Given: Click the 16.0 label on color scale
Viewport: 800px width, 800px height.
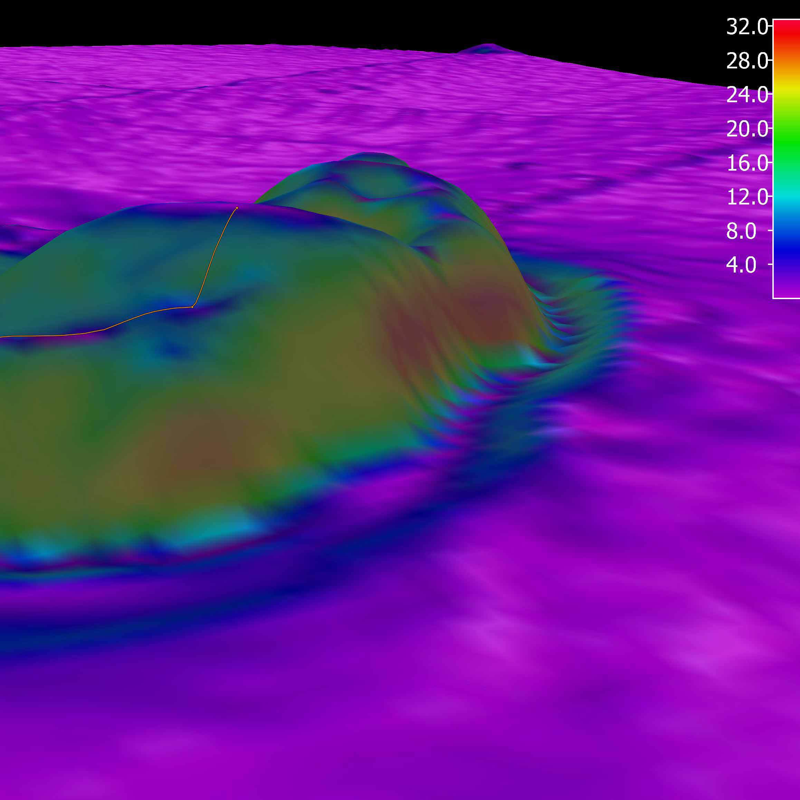Looking at the screenshot, I should click(x=747, y=163).
